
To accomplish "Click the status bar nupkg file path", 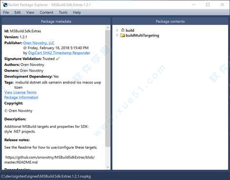I will (x=46, y=176).
